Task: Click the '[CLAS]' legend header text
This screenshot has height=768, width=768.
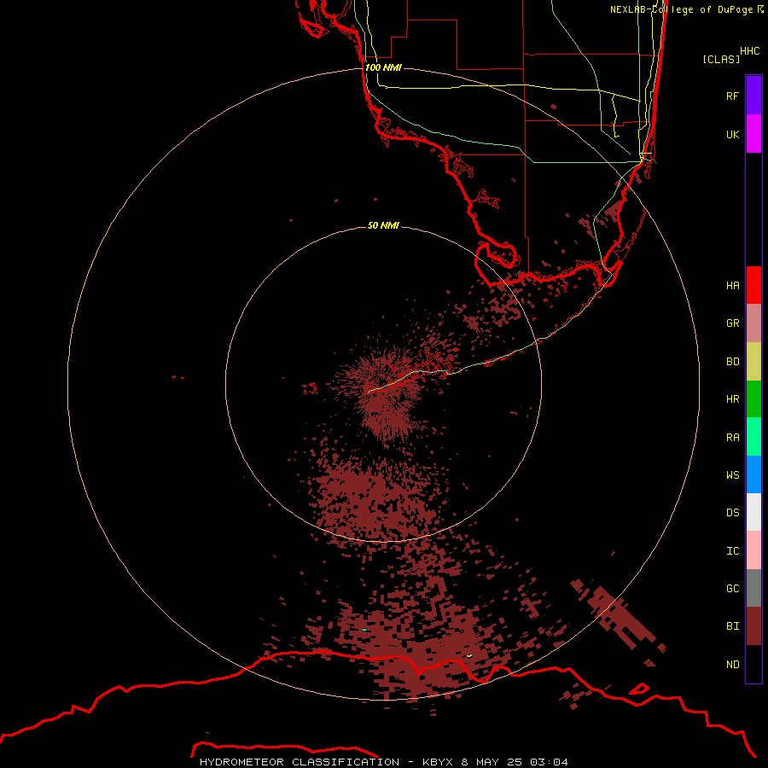Action: pyautogui.click(x=721, y=60)
